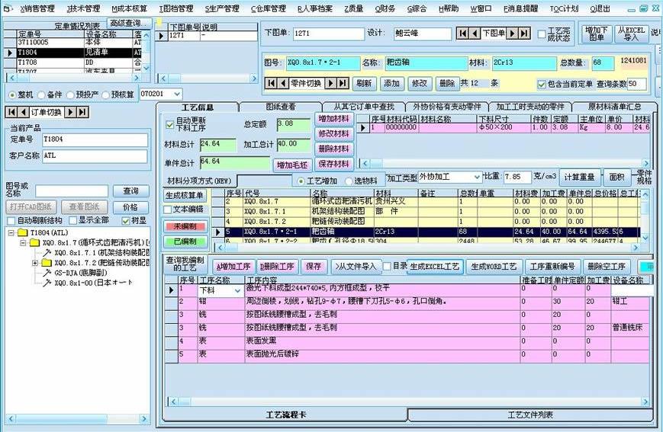Click the 增加材料 button
663x432 pixels.
pyautogui.click(x=333, y=119)
